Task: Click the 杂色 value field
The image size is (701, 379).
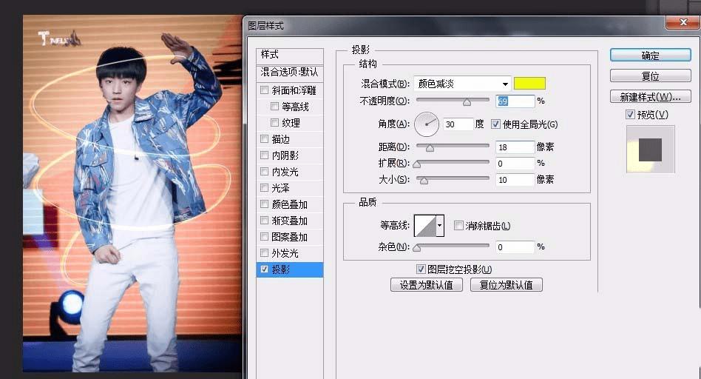Action: tap(515, 247)
